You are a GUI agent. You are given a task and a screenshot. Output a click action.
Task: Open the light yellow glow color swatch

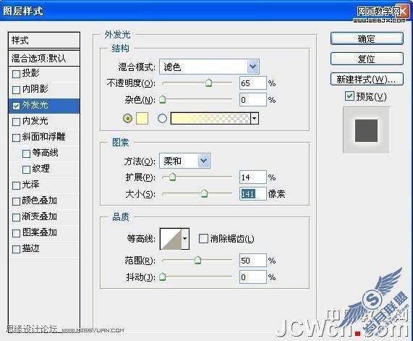[x=142, y=119]
